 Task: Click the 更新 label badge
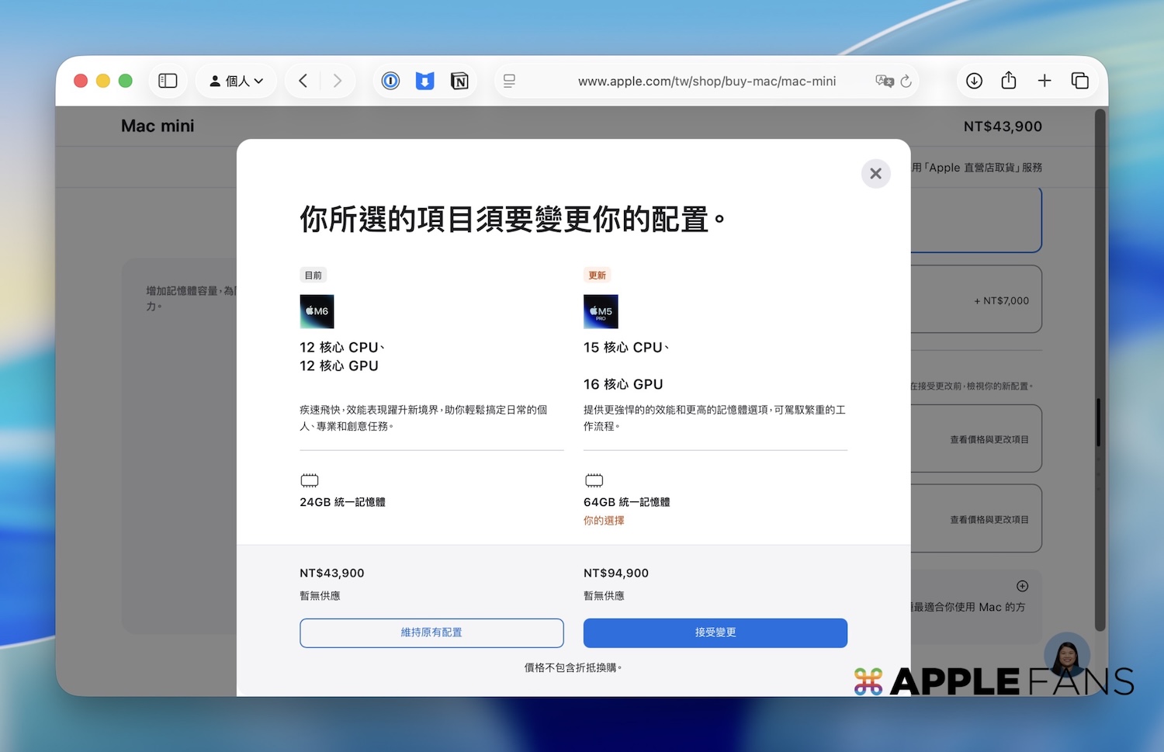[598, 275]
